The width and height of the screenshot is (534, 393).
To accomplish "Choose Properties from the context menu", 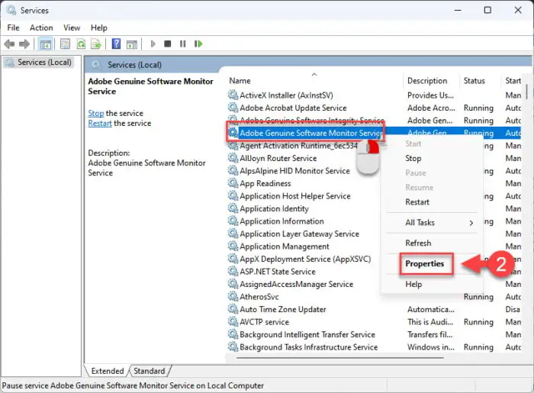I will pyautogui.click(x=425, y=264).
